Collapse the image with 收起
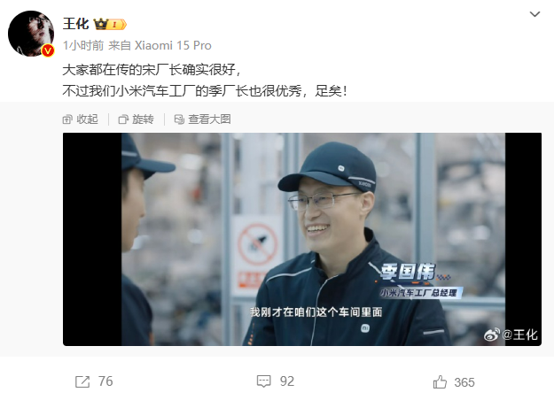The height and width of the screenshot is (400, 554). (x=80, y=119)
